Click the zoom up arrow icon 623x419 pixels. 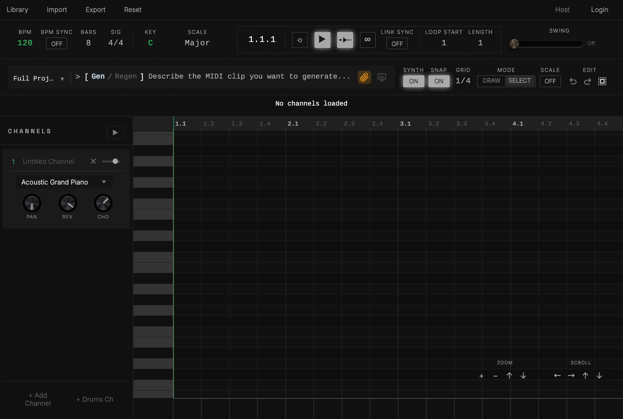coord(509,376)
